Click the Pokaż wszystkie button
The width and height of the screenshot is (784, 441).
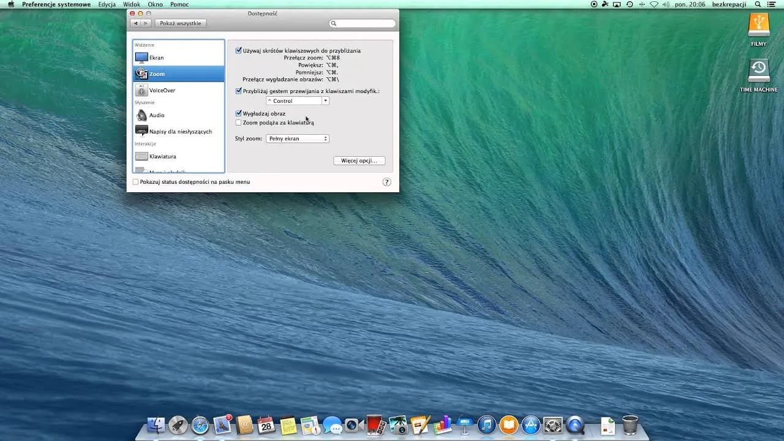tap(180, 23)
